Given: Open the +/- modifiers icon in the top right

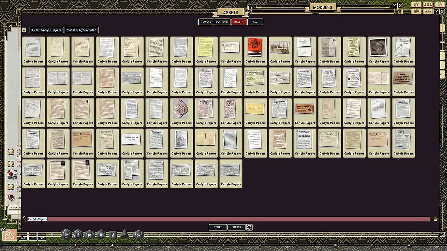Looking at the screenshot, I should click(428, 12).
